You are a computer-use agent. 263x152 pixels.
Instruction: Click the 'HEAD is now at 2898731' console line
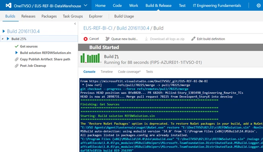(x=157, y=96)
